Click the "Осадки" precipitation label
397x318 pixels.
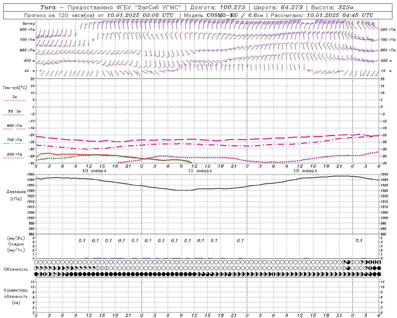[16, 244]
